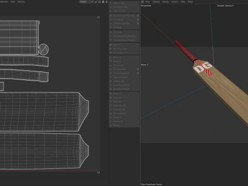Click the round icon beside the lock icon
Viewport: 248px width, 186px height.
(x=103, y=2)
